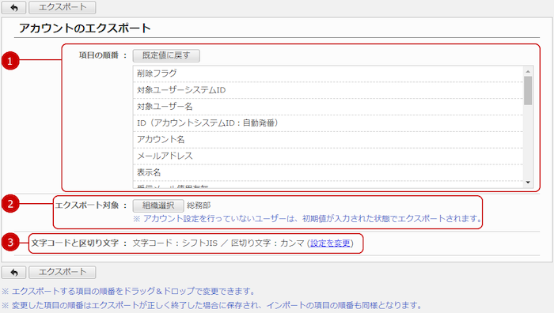Click the bottom back arrow icon
Viewport: 554px width, 313px height.
tap(13, 273)
